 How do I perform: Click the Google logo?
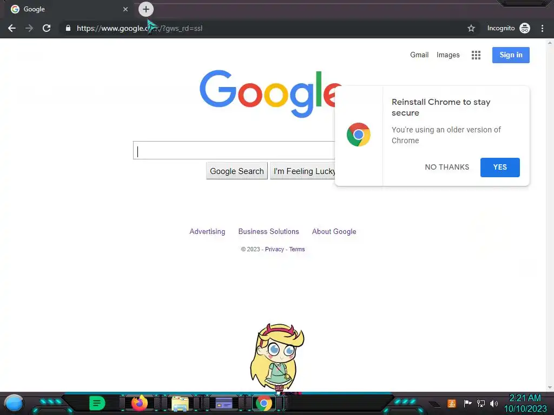(271, 93)
